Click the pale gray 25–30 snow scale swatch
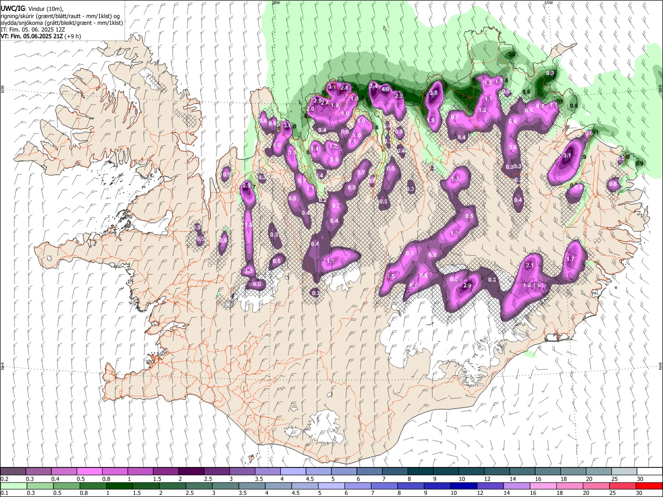This screenshot has width=663, height=497. tap(623, 472)
